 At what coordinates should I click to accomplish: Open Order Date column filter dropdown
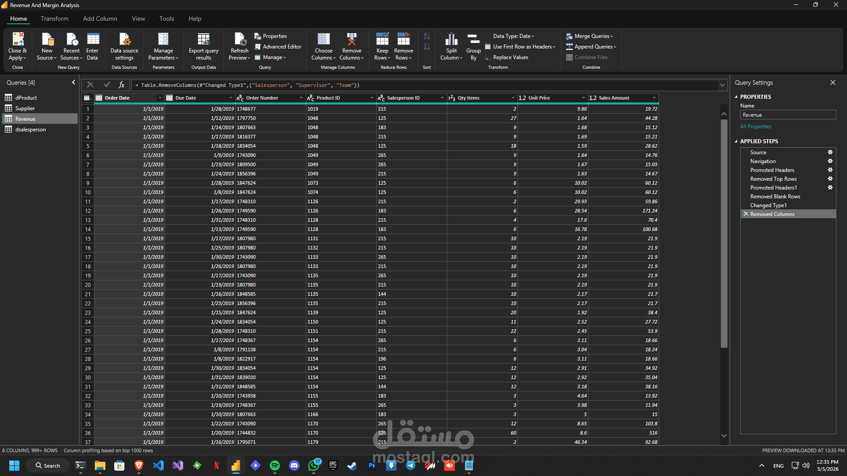click(x=160, y=98)
